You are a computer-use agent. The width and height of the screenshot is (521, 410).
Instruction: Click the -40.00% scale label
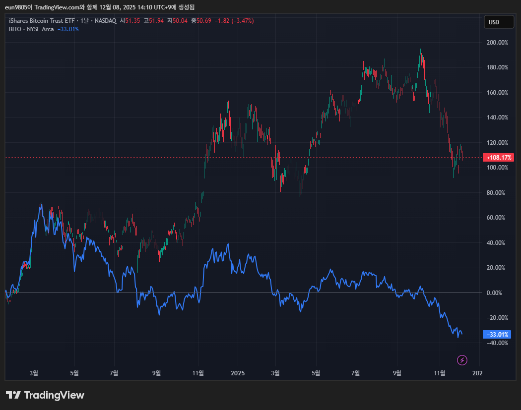tap(497, 343)
